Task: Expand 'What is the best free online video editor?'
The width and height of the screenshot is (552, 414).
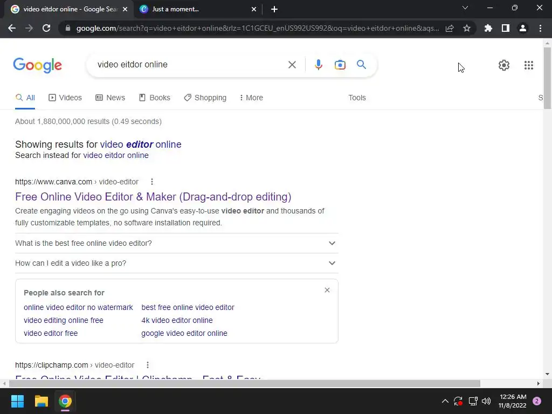Action: click(177, 243)
